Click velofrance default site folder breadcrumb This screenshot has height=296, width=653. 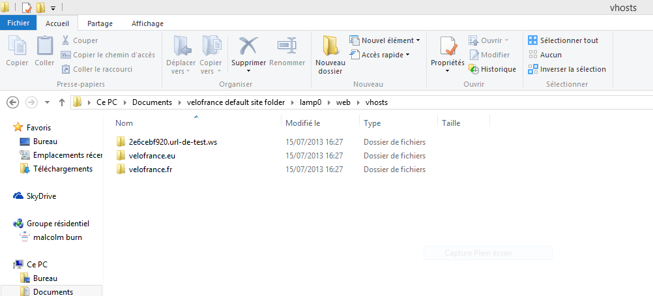point(236,102)
